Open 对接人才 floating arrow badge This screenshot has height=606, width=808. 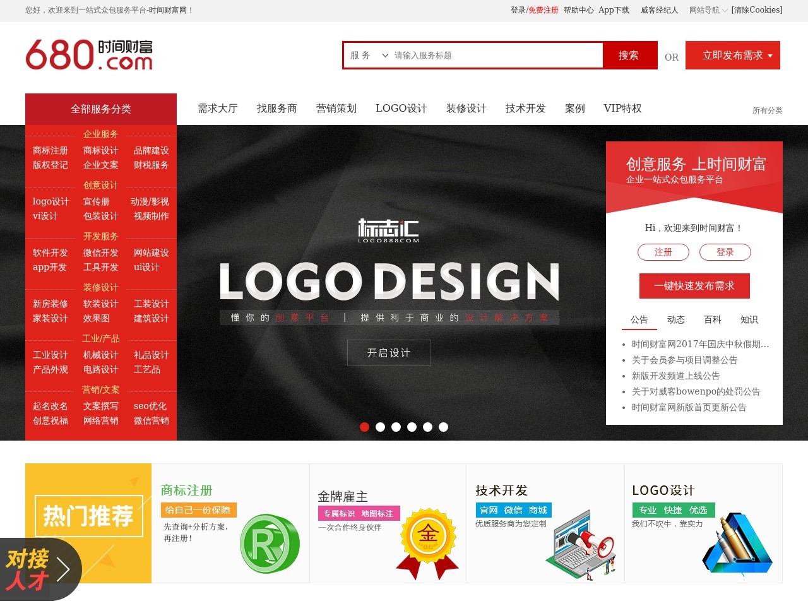40,569
